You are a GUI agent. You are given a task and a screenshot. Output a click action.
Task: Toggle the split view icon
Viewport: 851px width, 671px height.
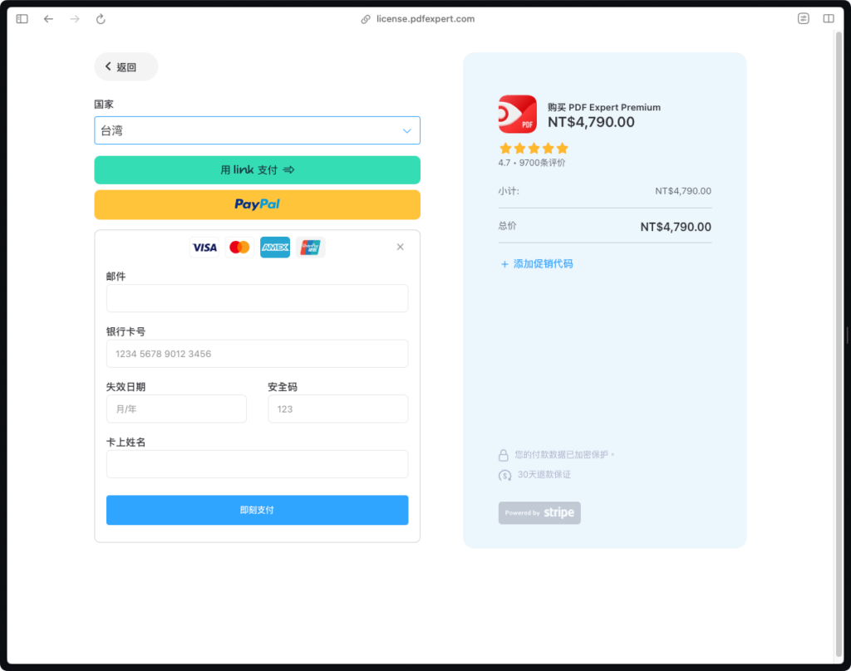pos(829,18)
